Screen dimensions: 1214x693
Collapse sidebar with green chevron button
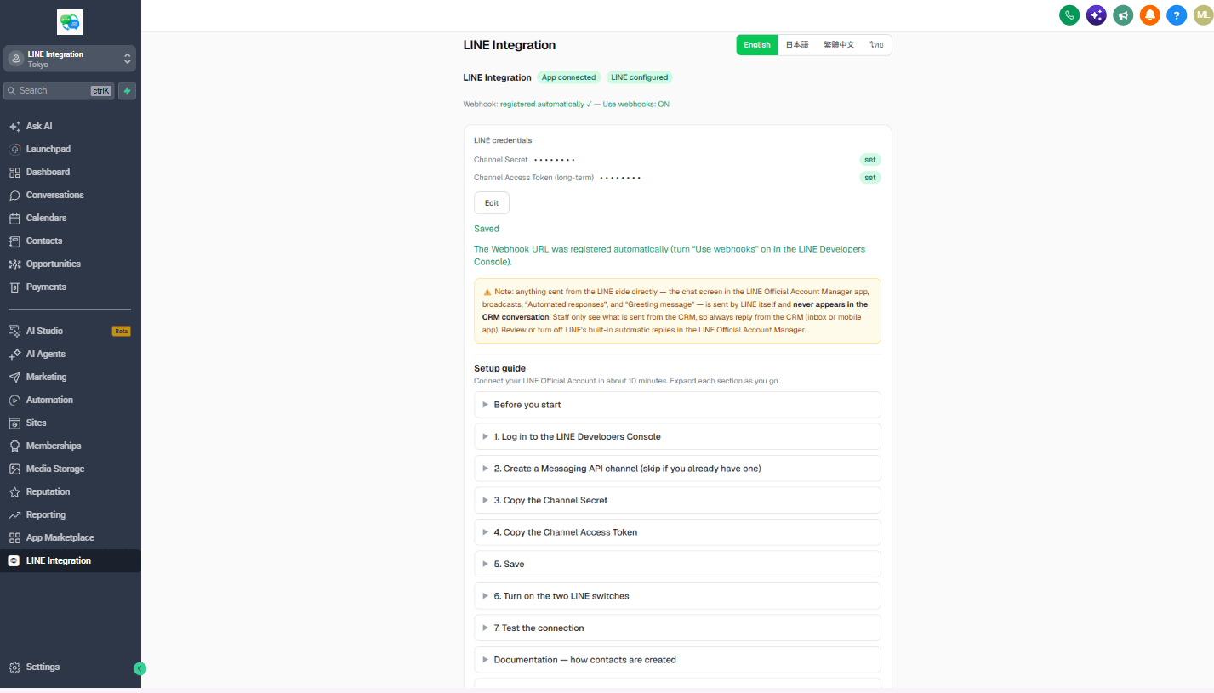click(140, 668)
